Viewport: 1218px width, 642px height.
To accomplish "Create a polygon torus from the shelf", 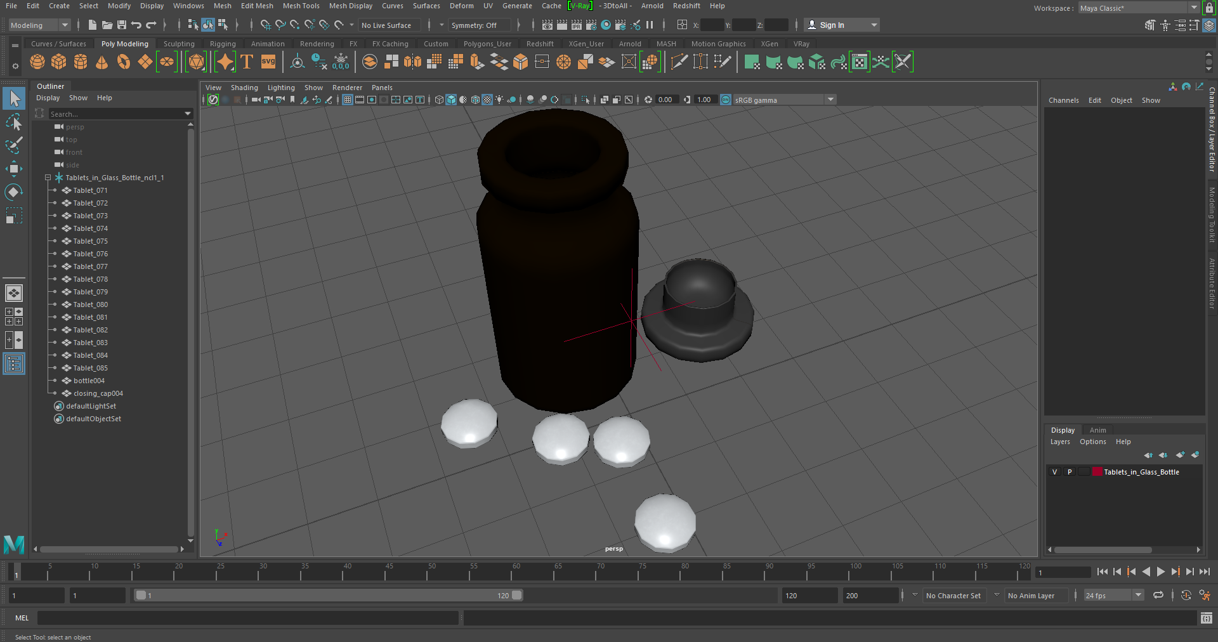I will coord(123,62).
